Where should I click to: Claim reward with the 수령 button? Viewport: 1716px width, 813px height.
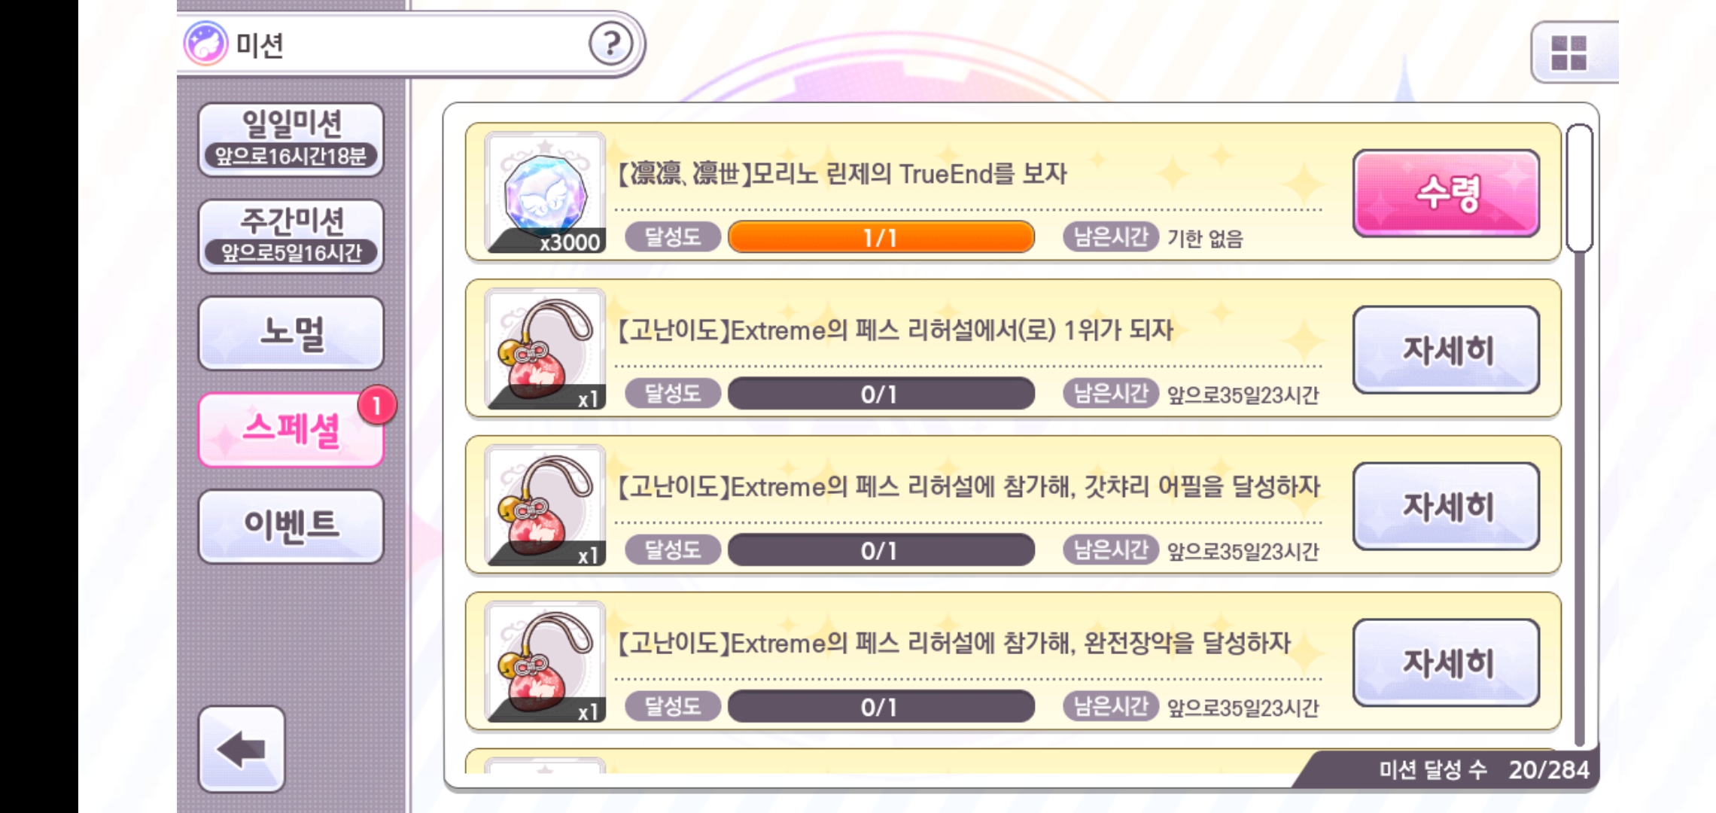[x=1446, y=193]
